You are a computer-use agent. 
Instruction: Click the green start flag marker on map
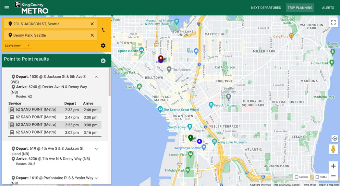[191, 138]
